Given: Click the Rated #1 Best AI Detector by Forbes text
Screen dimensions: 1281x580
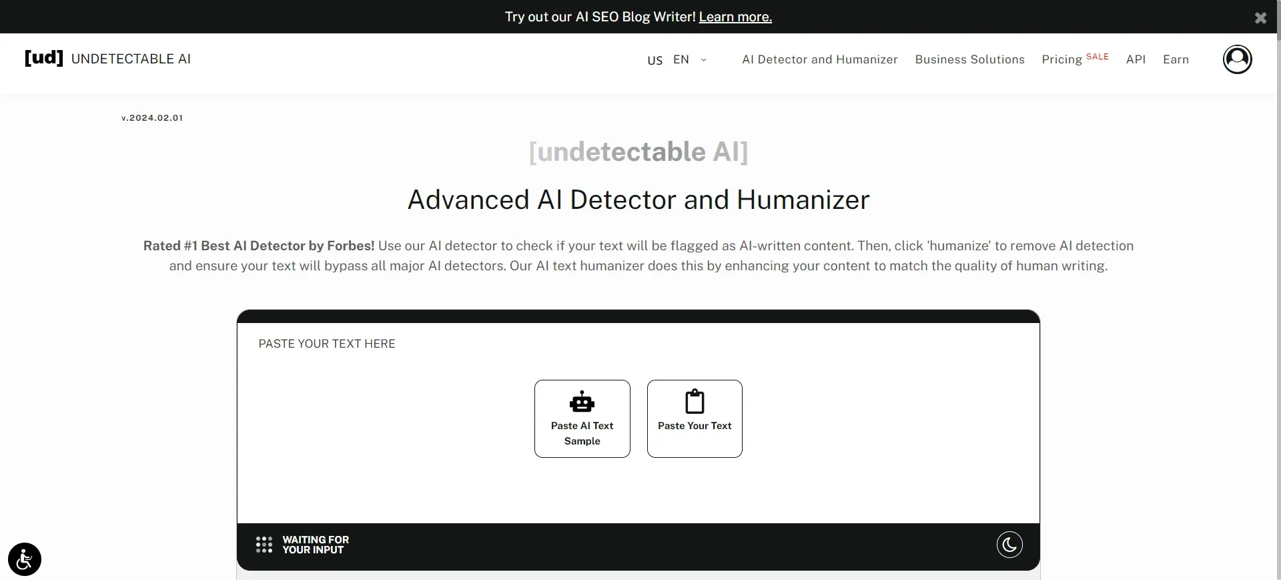Looking at the screenshot, I should 259,246.
